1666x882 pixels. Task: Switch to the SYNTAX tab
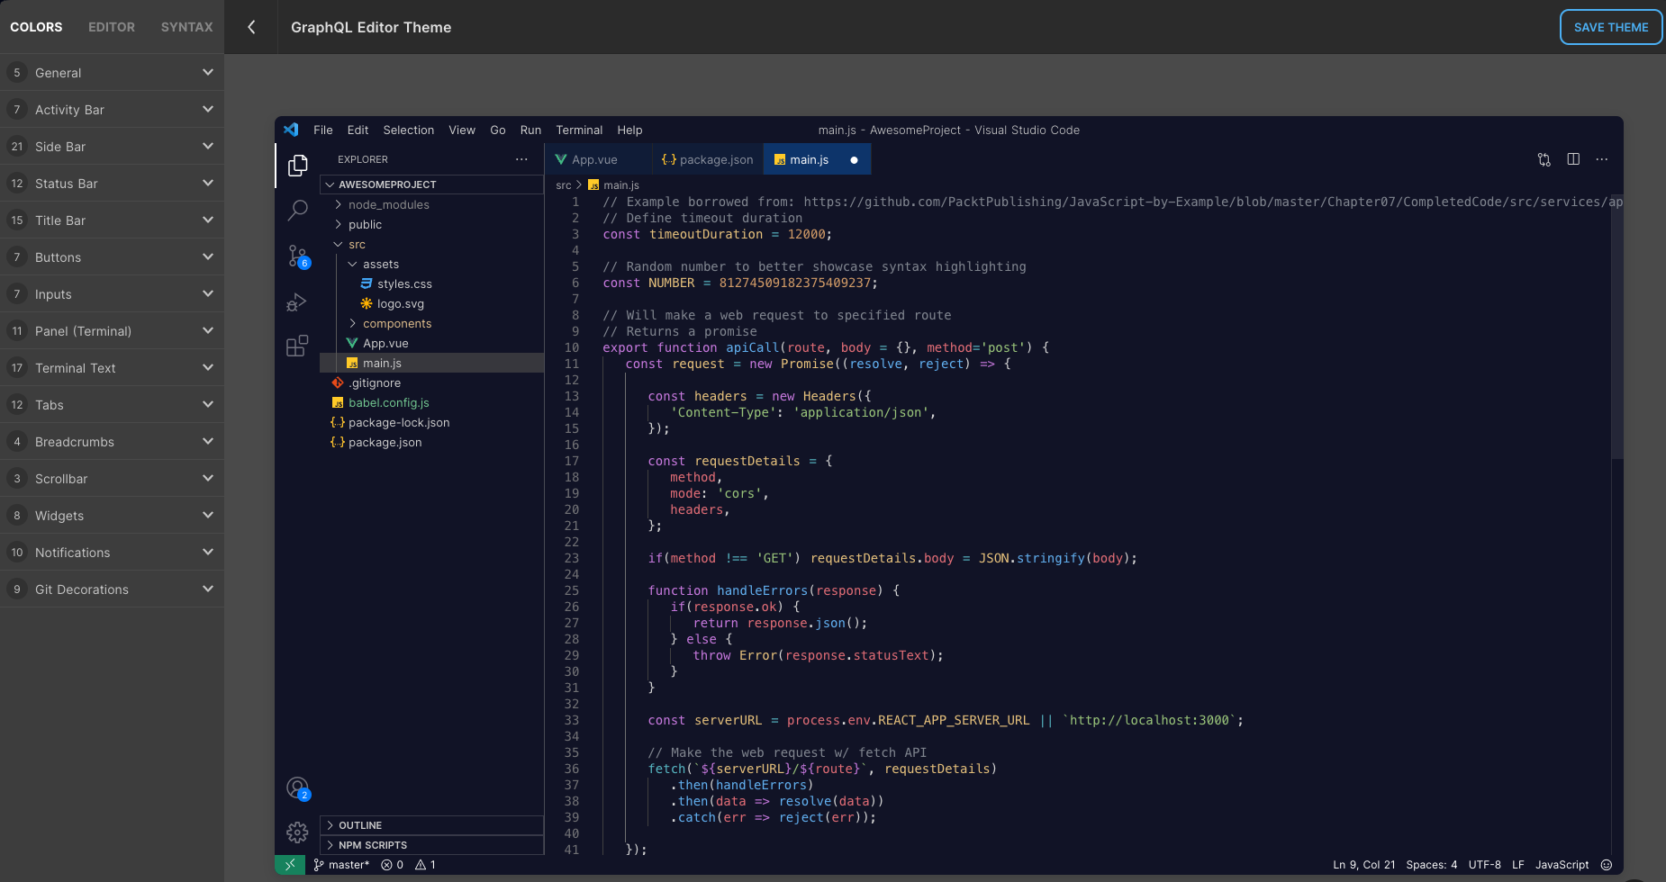[186, 27]
